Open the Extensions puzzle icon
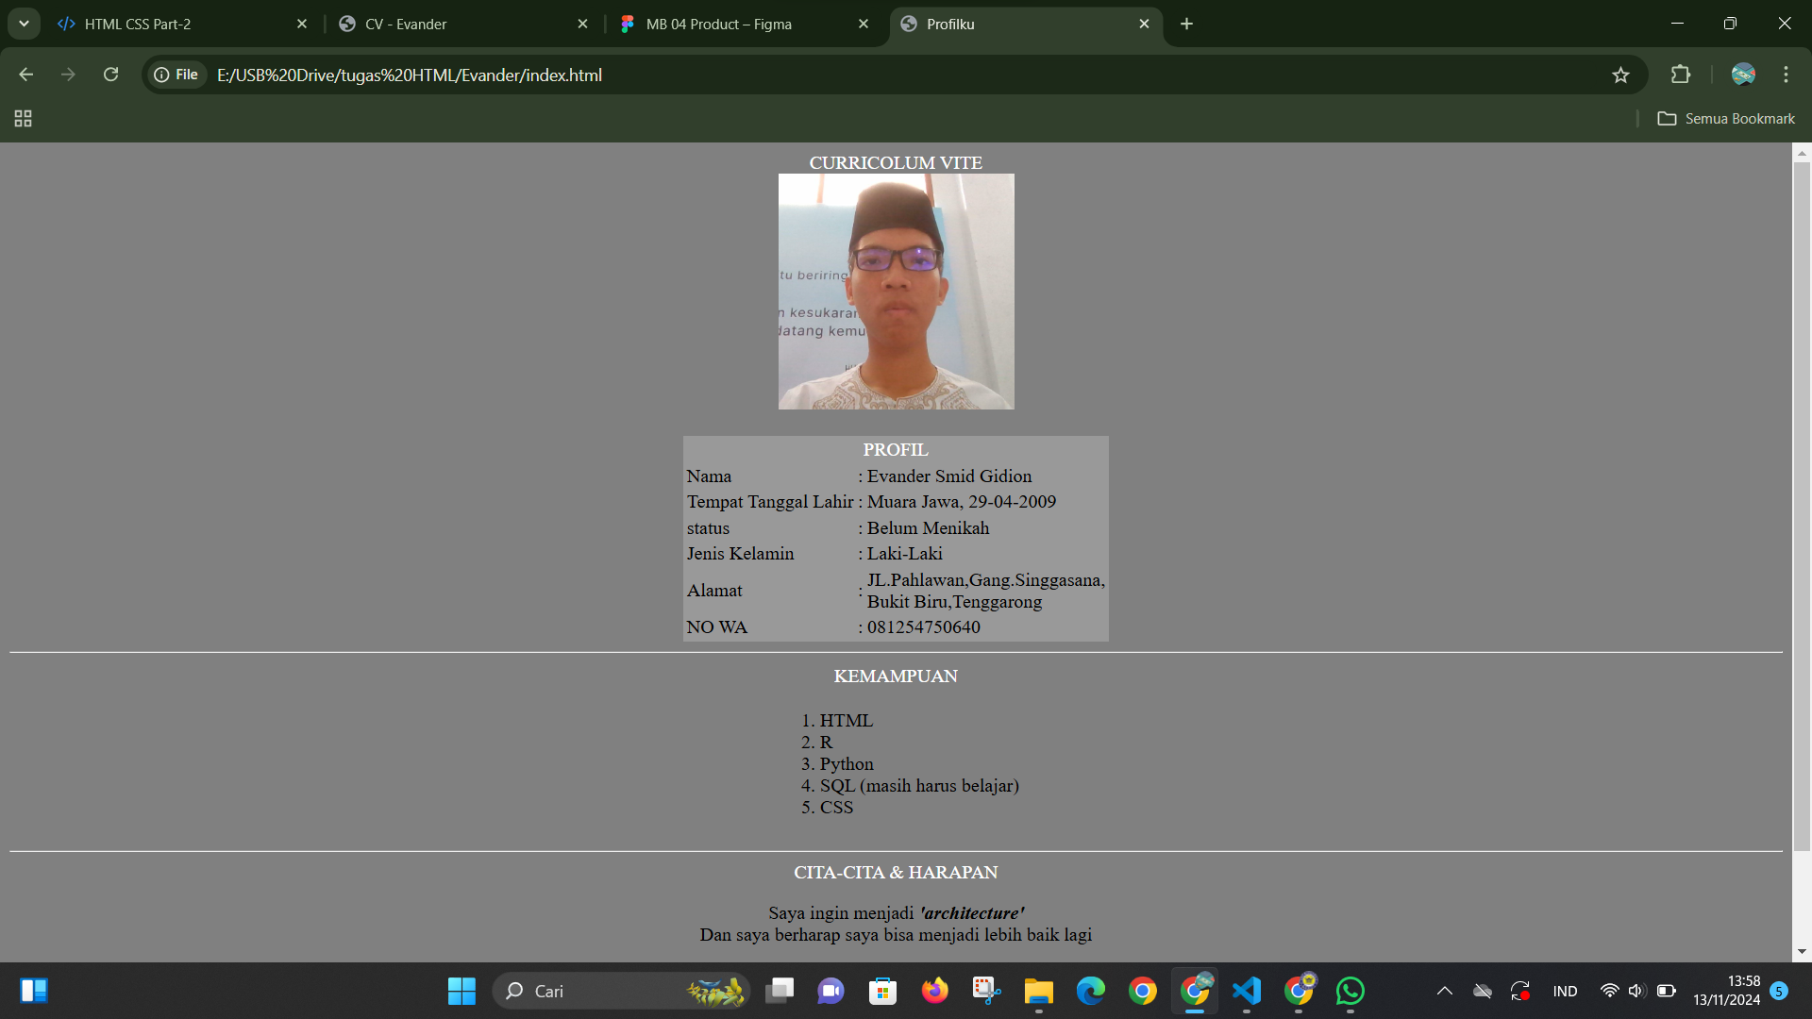Image resolution: width=1812 pixels, height=1019 pixels. point(1681,75)
